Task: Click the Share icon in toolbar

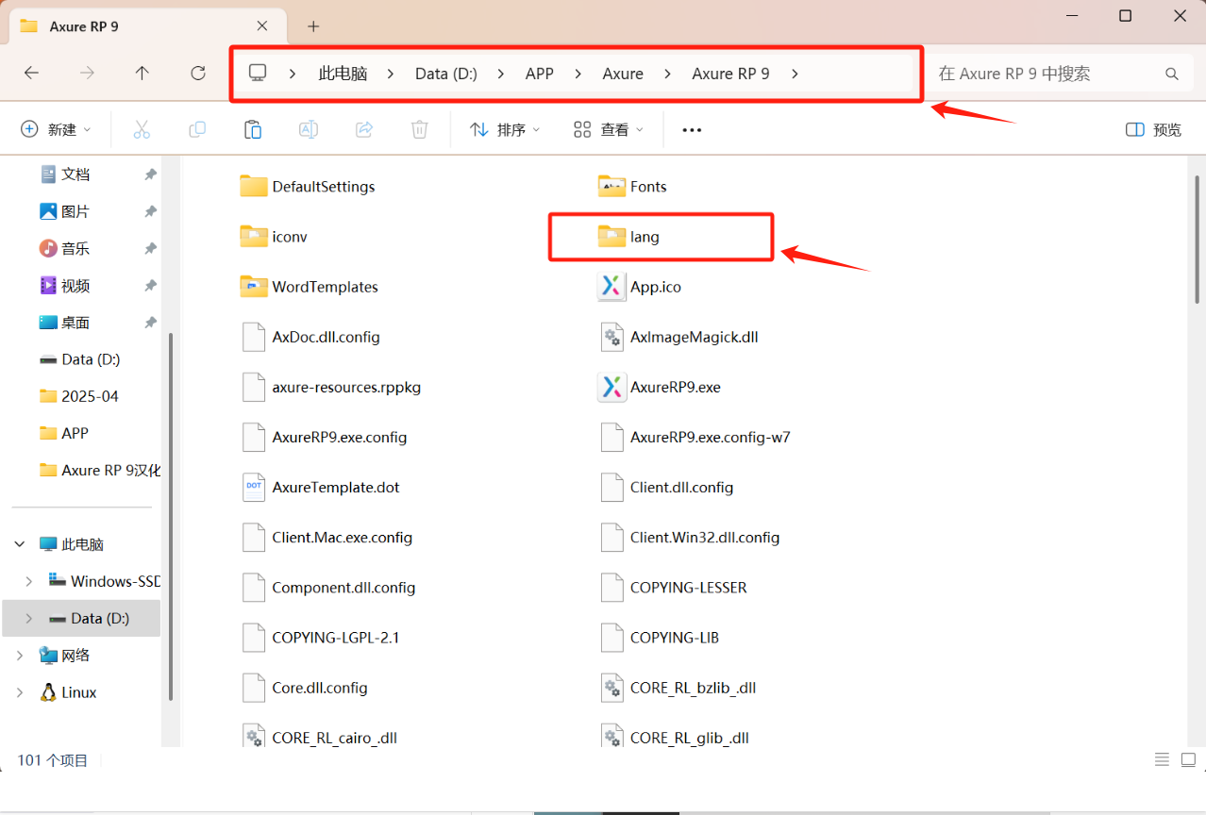Action: pos(364,129)
